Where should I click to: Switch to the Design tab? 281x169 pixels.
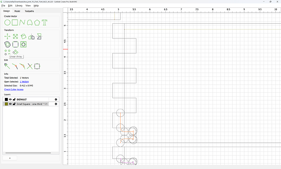7,11
